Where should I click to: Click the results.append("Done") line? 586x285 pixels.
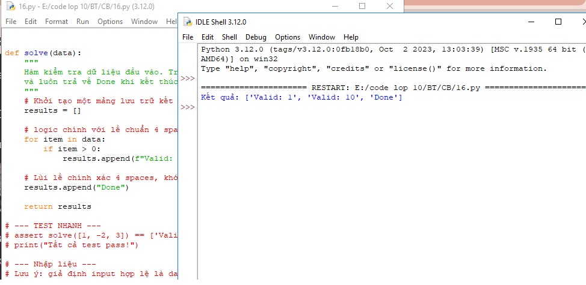tap(76, 187)
